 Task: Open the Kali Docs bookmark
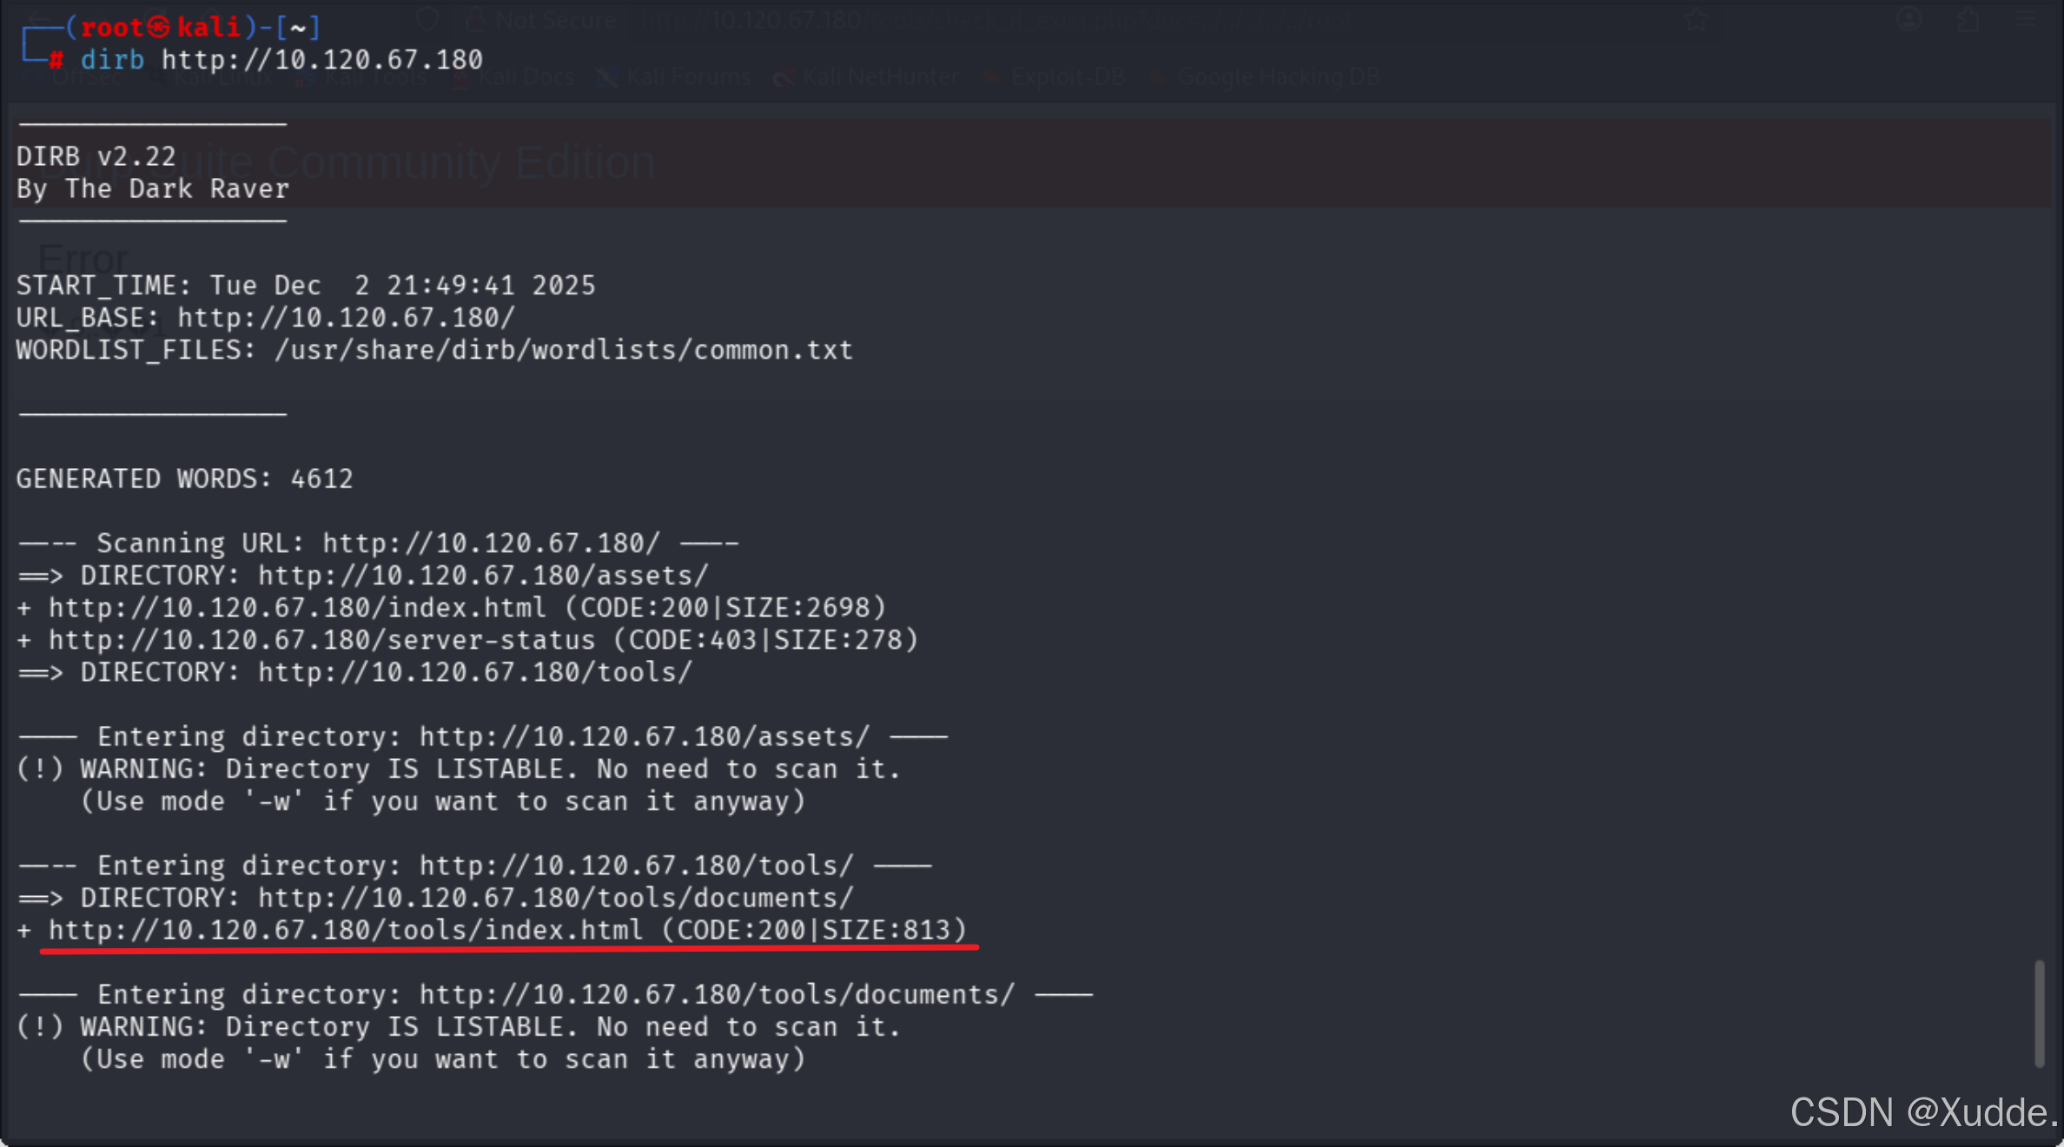(526, 77)
